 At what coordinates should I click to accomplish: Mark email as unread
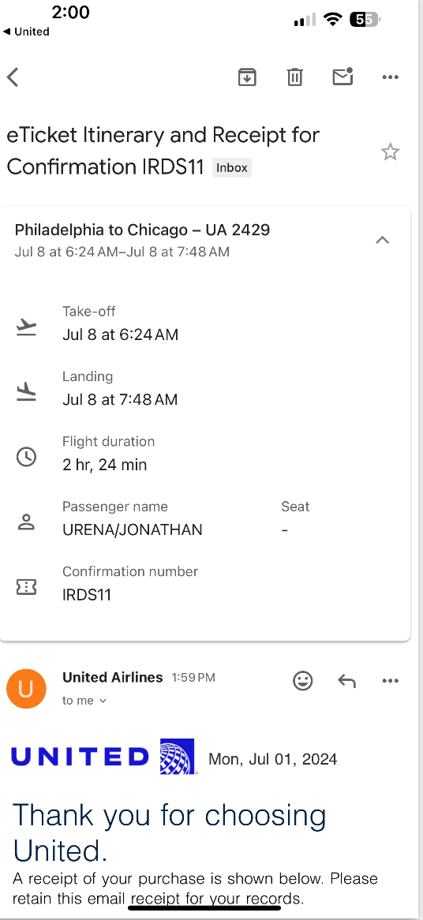point(343,77)
